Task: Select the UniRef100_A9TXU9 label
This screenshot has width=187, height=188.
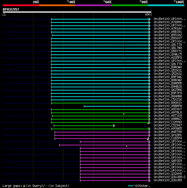Action: coord(168,116)
